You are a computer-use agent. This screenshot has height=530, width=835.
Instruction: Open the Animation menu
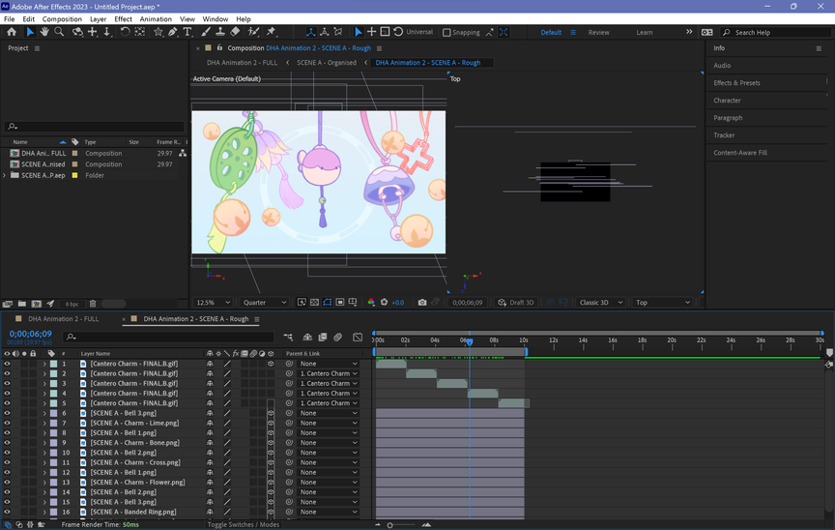click(x=156, y=19)
